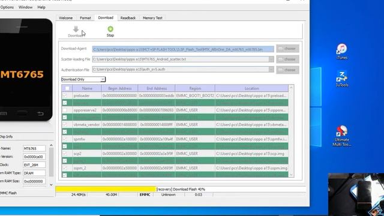The height and width of the screenshot is (216, 384).
Task: Expand the Authentication File dropdown arrow
Action: click(271, 70)
